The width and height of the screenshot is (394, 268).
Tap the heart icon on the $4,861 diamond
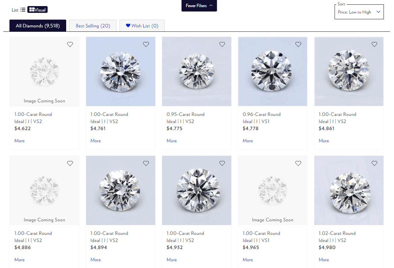click(374, 44)
